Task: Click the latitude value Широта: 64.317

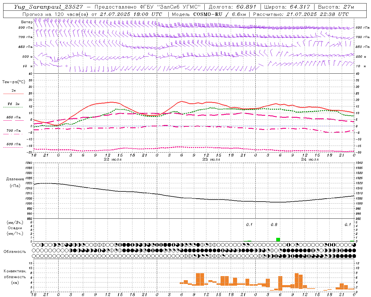Action: tap(287, 7)
